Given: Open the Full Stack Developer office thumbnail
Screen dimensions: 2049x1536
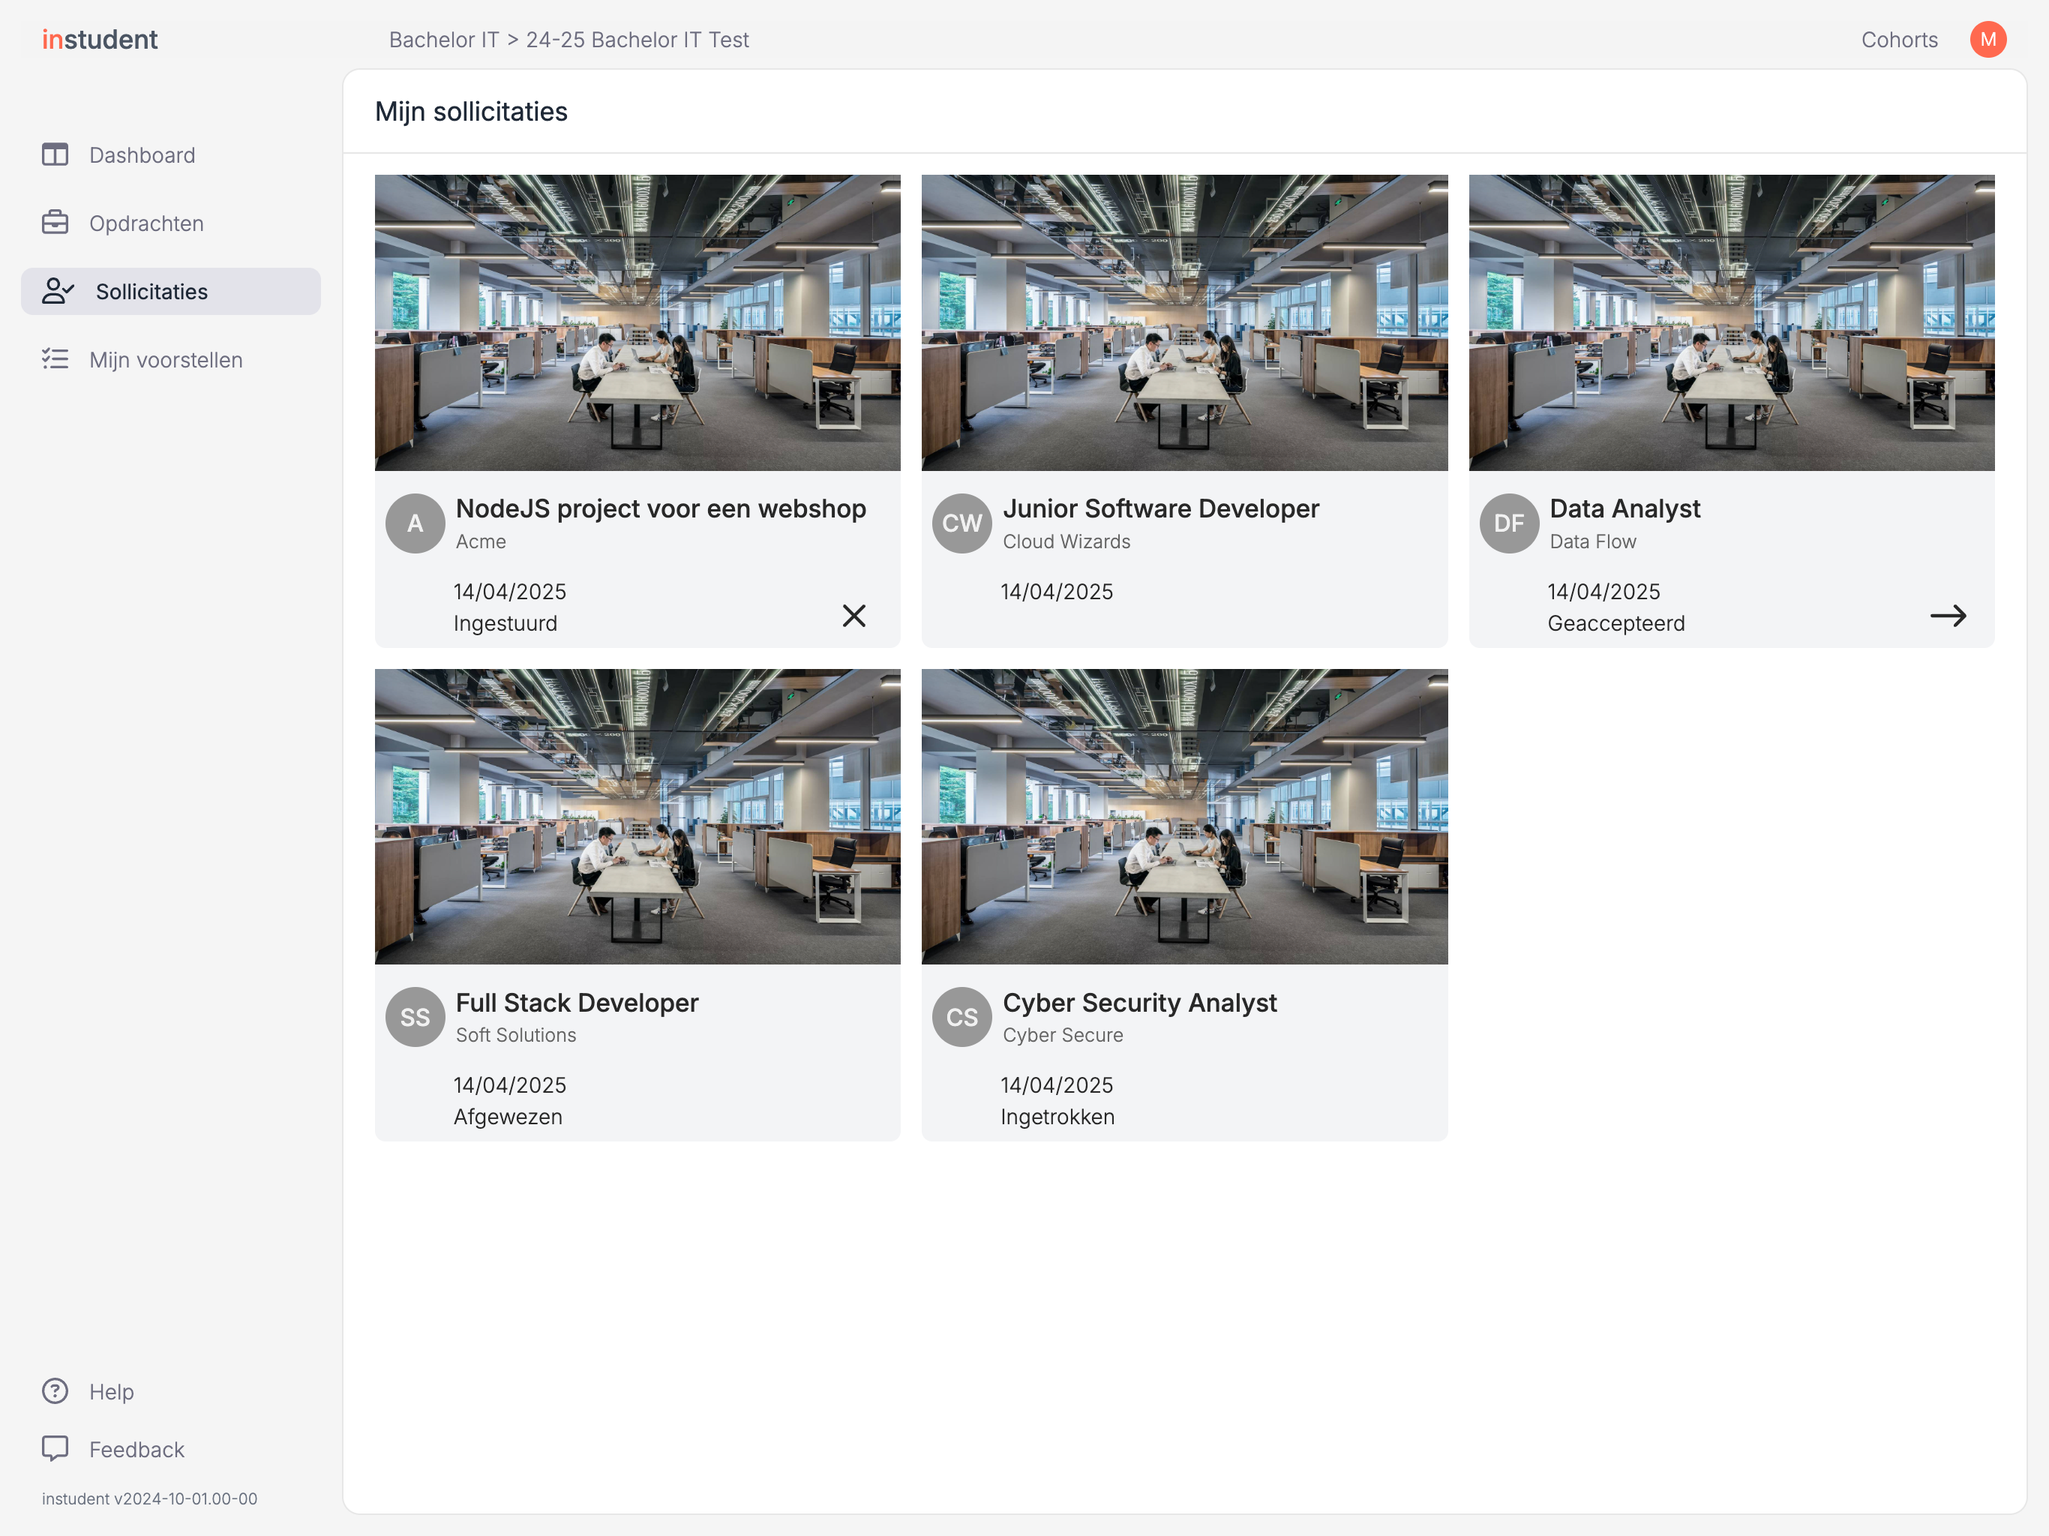Looking at the screenshot, I should pos(637,816).
